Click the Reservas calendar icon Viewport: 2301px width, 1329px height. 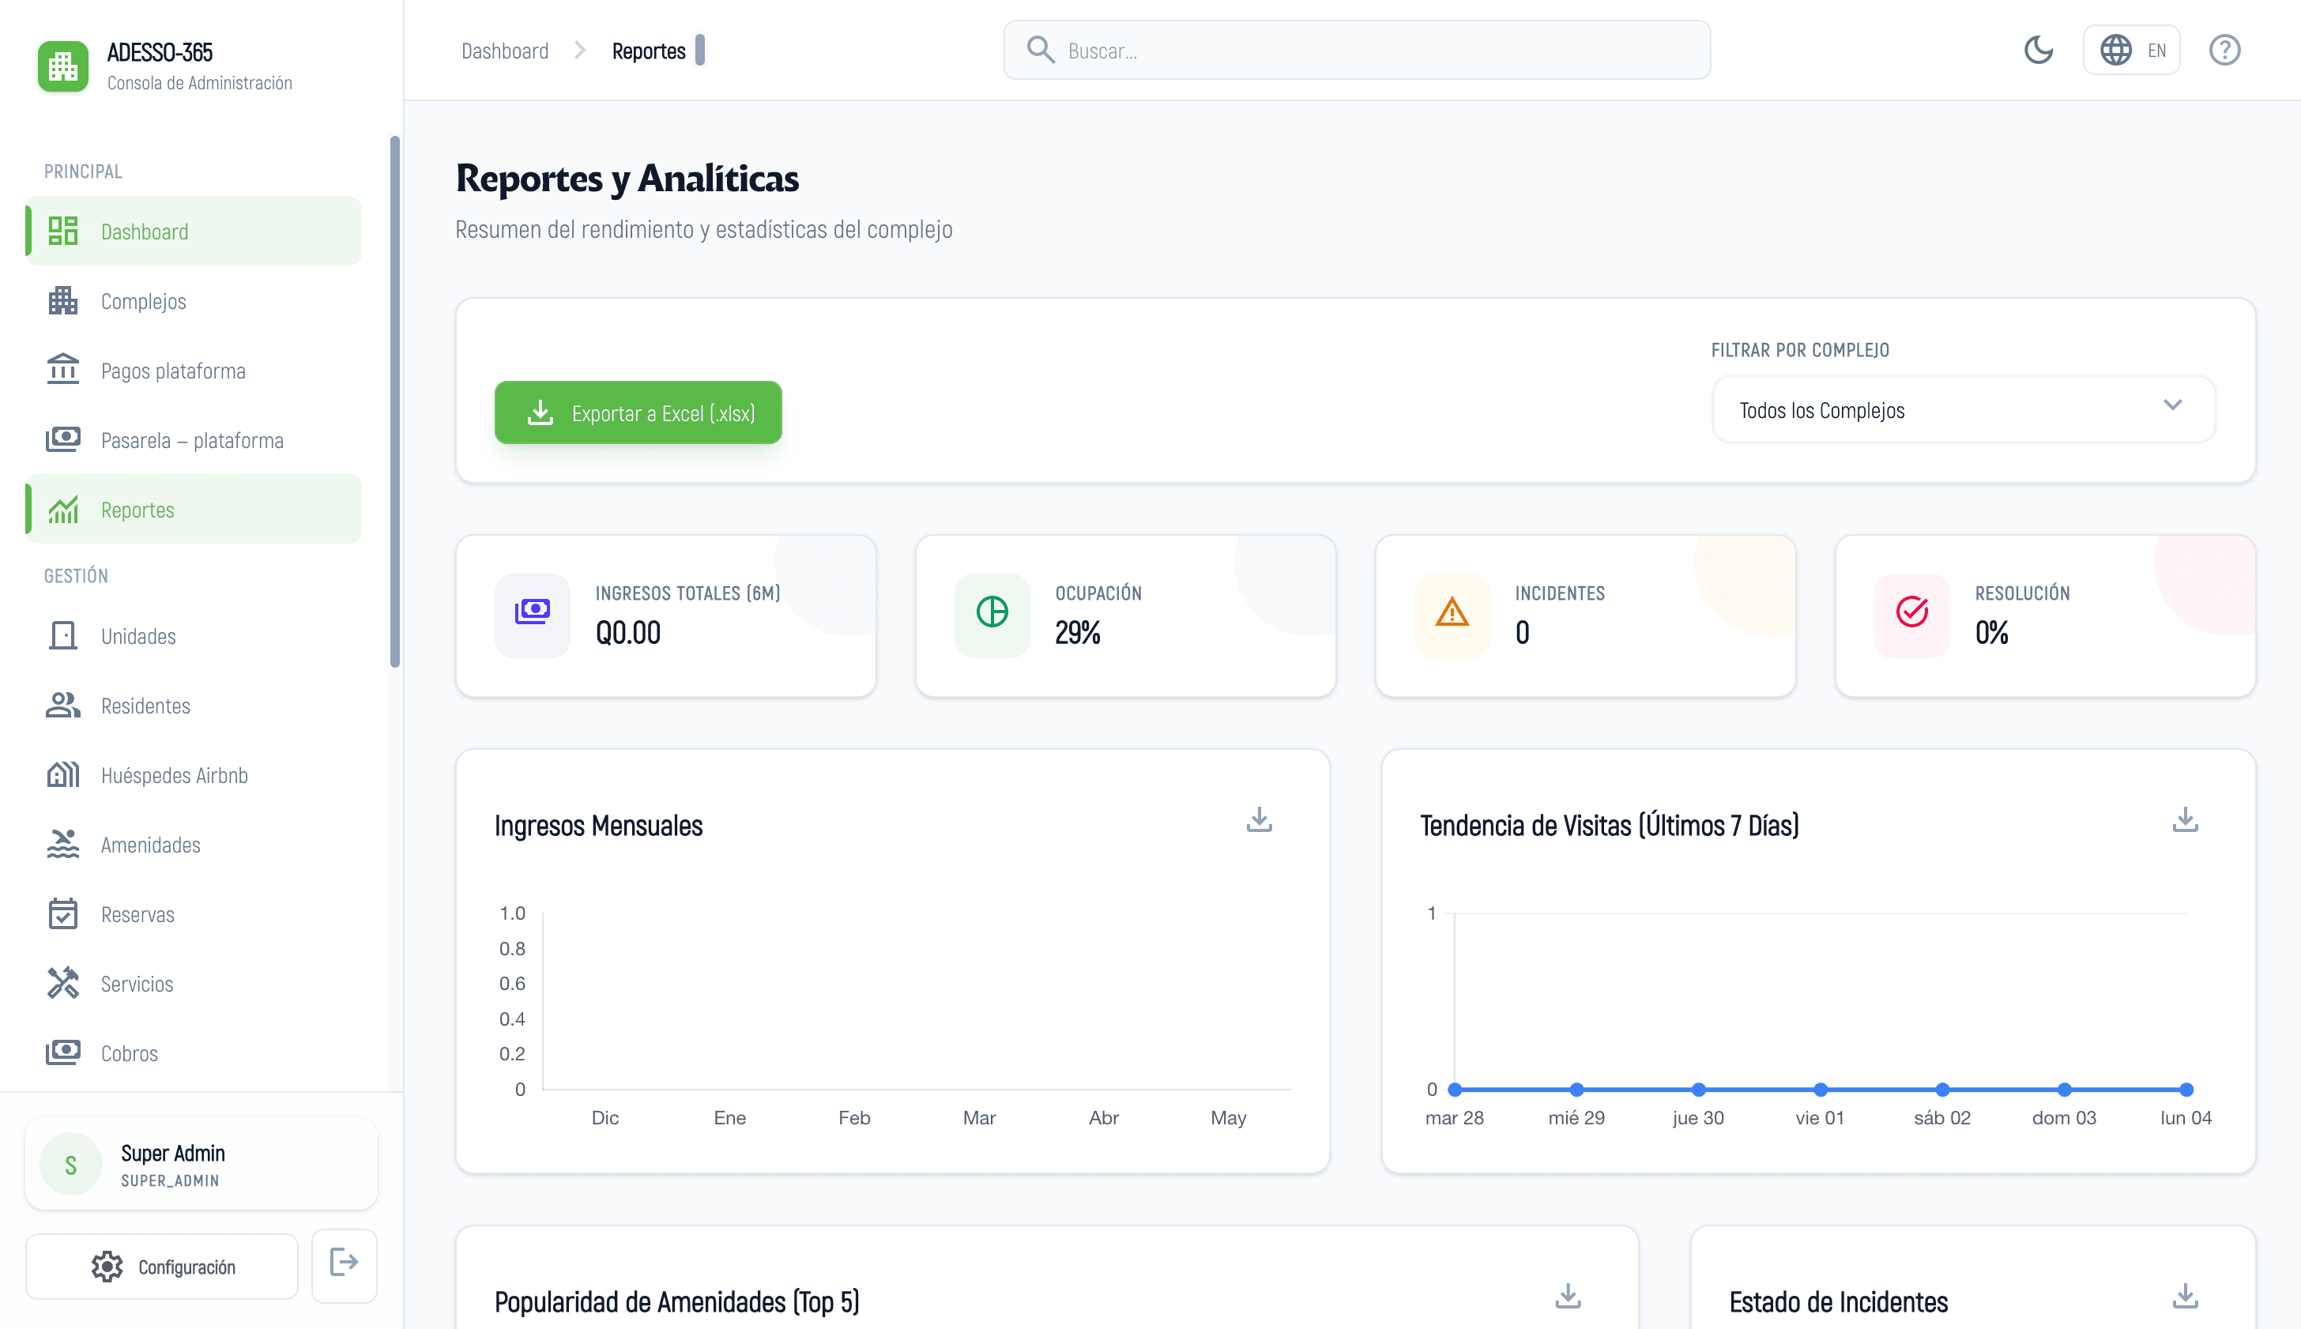[63, 913]
